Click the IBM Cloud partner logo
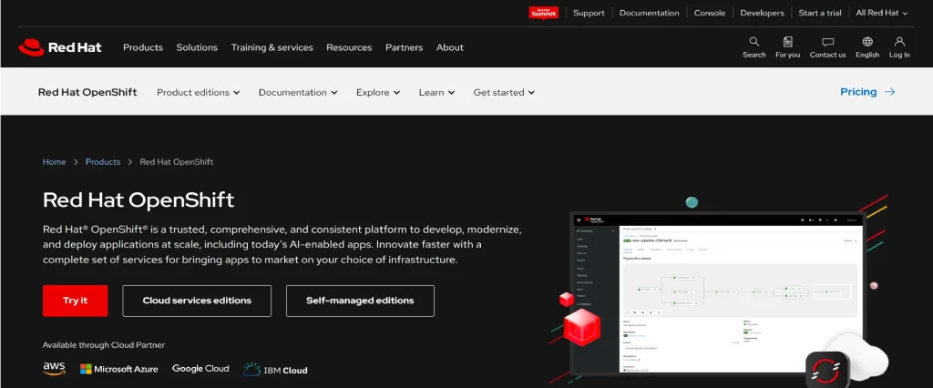 (x=275, y=370)
